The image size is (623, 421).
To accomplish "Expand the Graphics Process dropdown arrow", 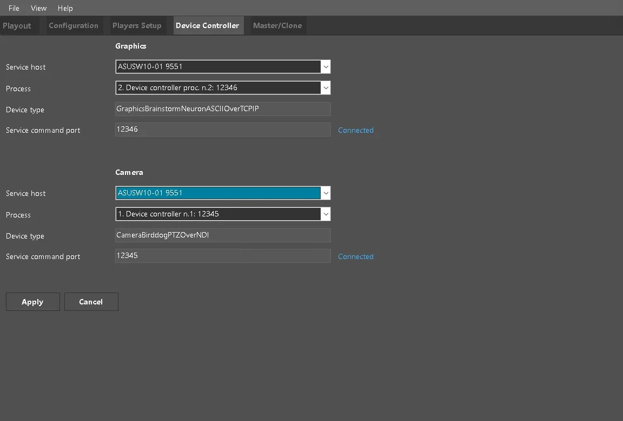I will pos(326,88).
